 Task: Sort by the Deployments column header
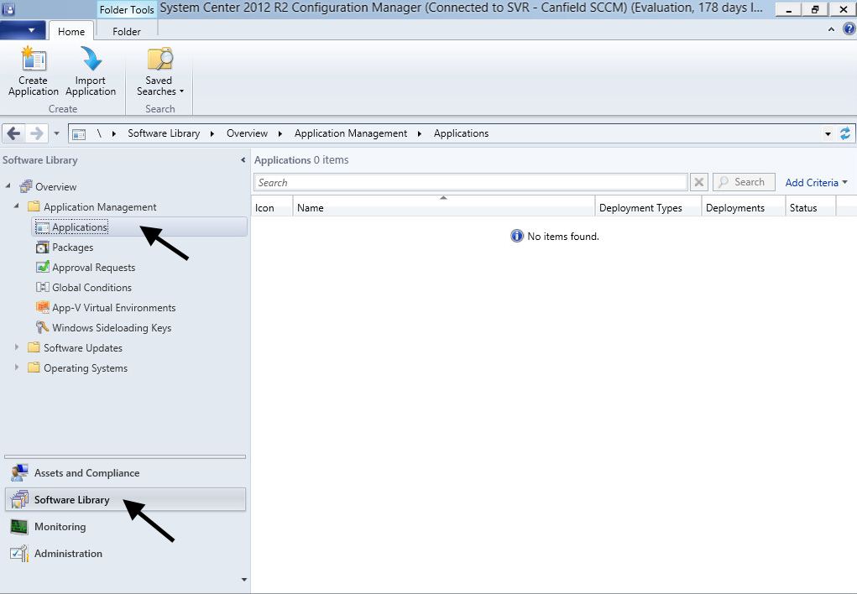pyautogui.click(x=744, y=208)
